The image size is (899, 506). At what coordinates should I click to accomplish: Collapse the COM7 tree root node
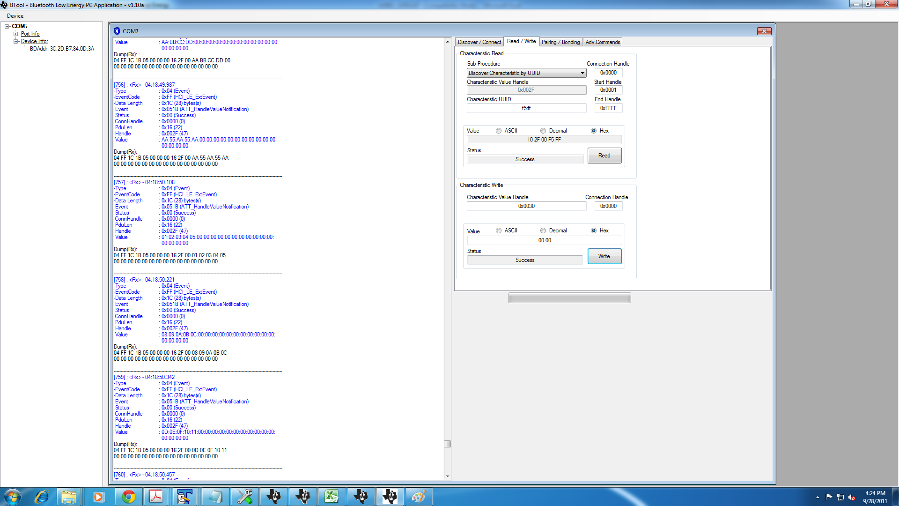coord(7,26)
